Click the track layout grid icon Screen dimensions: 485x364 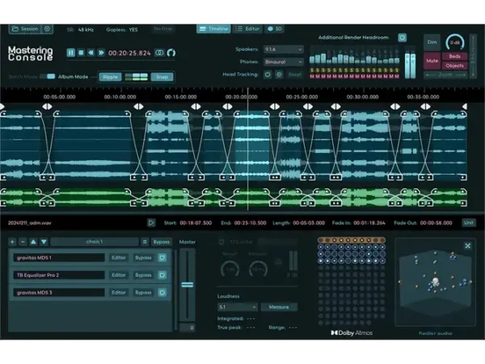(136, 77)
